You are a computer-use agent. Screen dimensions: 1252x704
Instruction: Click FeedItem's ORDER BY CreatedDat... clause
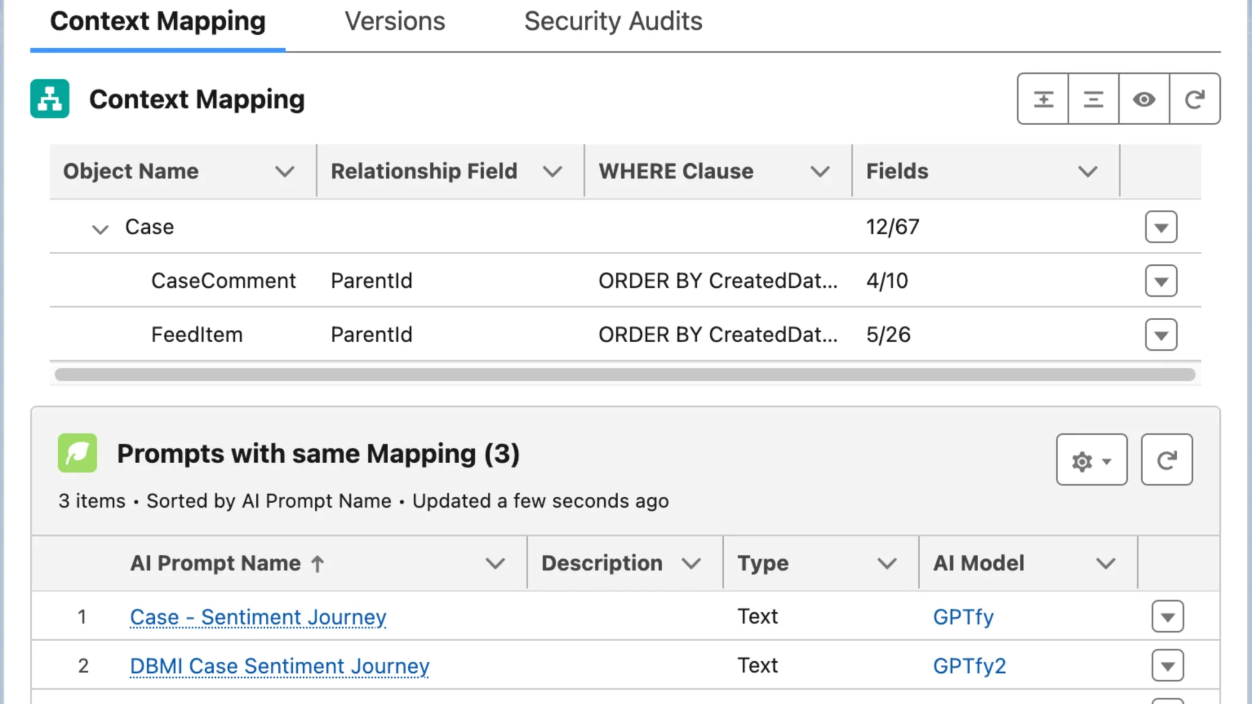(x=718, y=335)
